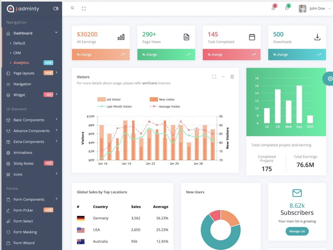Viewport: 333px width, 250px height.
Task: Toggle old Visitor legend series
Action: tap(109, 99)
